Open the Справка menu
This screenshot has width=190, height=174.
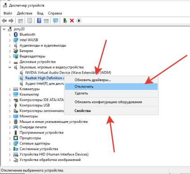point(55,13)
